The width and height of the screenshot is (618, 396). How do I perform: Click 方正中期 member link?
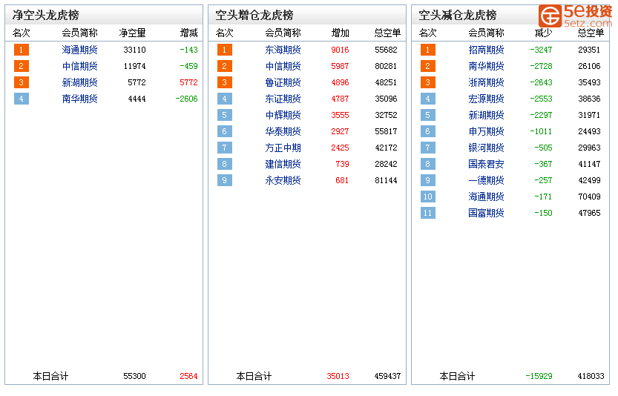point(283,148)
